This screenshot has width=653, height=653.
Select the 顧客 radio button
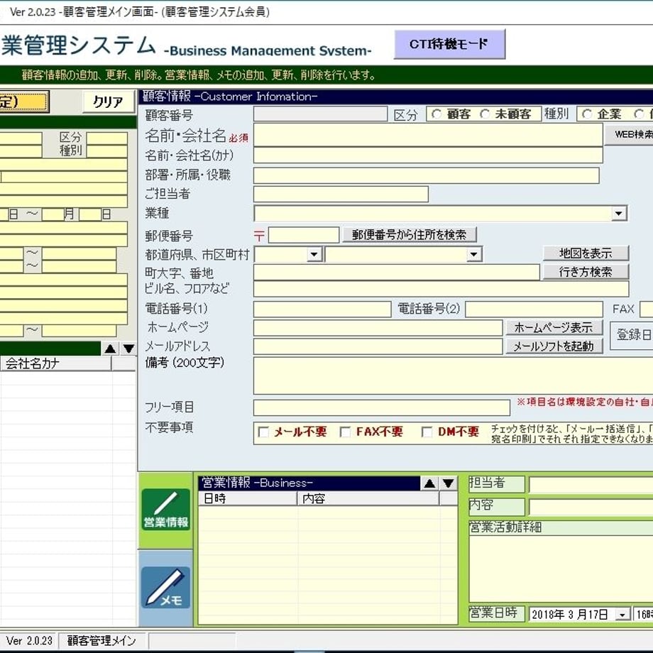click(437, 114)
